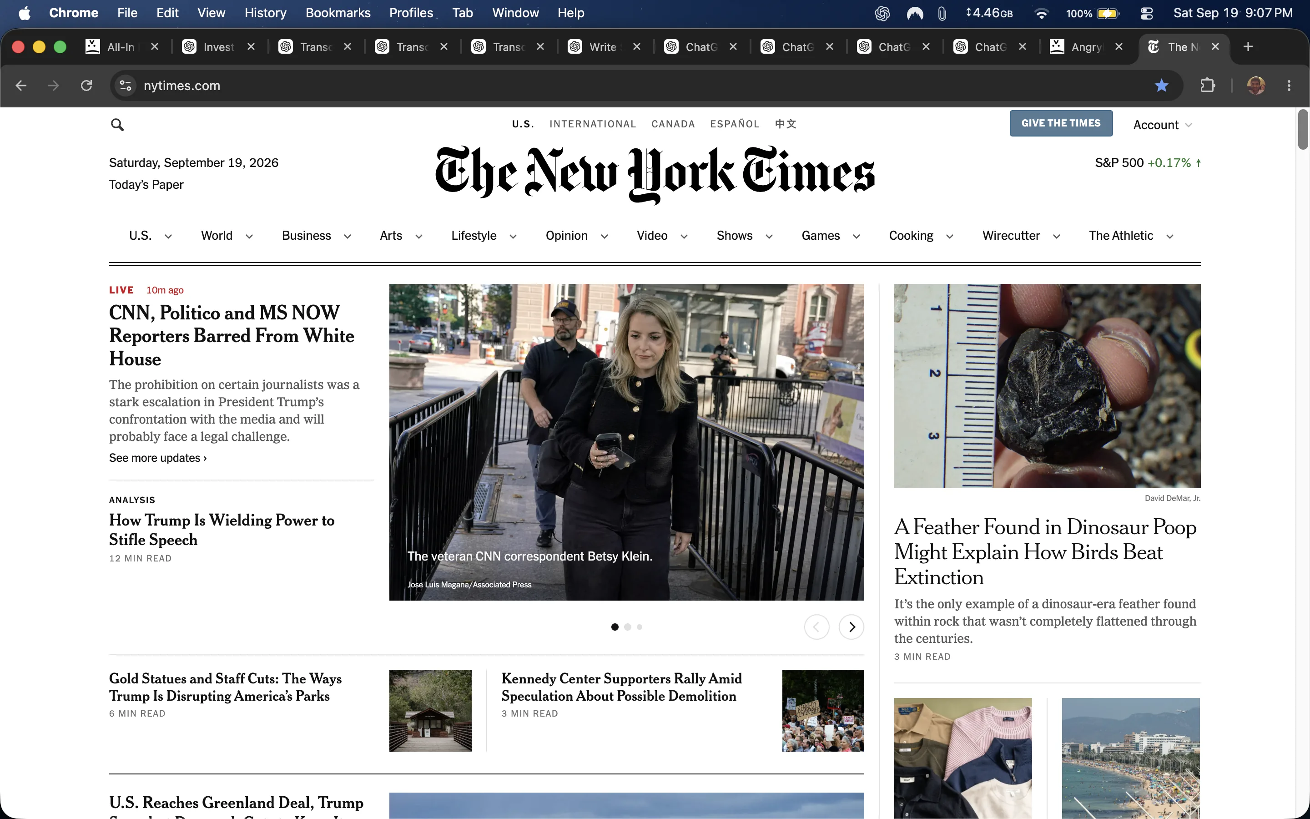Screen dimensions: 1310x819
Task: Click the previous carousel slide arrow
Action: pos(817,627)
